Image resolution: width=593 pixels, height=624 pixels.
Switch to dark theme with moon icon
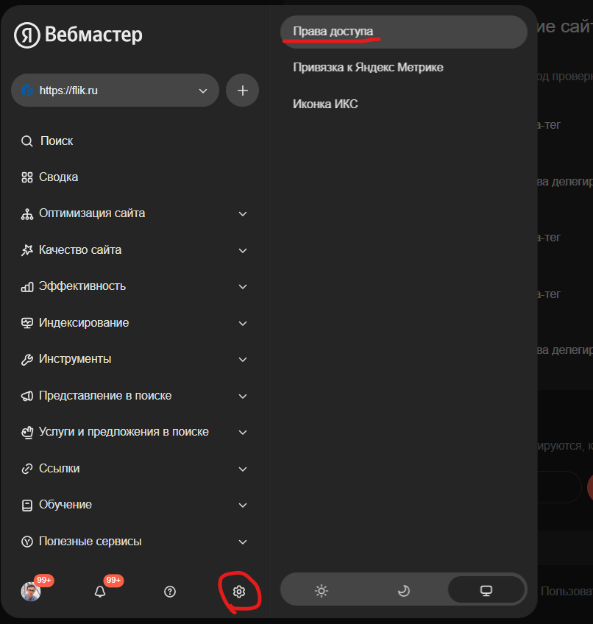point(404,591)
